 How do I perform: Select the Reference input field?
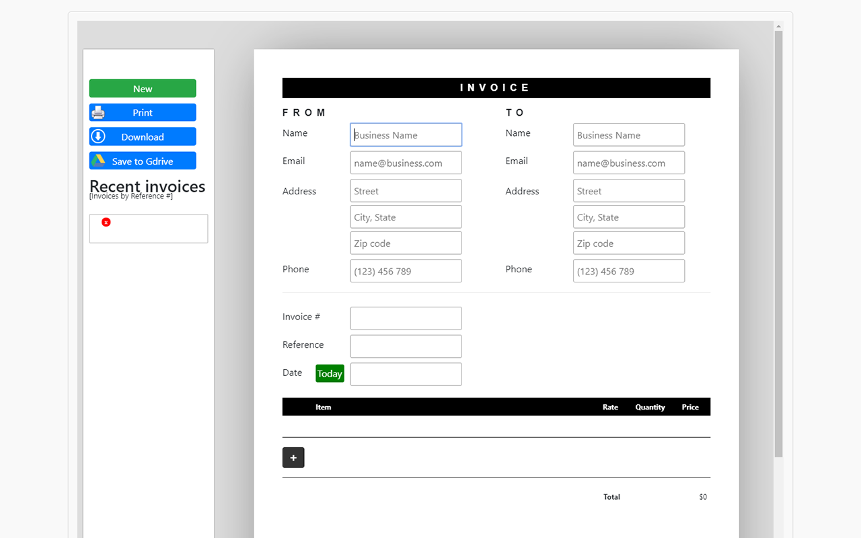[406, 346]
